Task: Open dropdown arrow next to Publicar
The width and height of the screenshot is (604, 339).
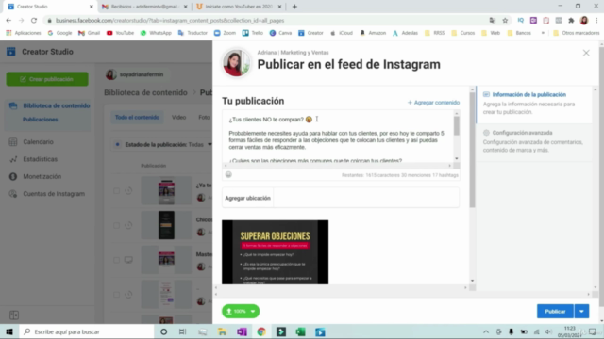Action: (581, 312)
